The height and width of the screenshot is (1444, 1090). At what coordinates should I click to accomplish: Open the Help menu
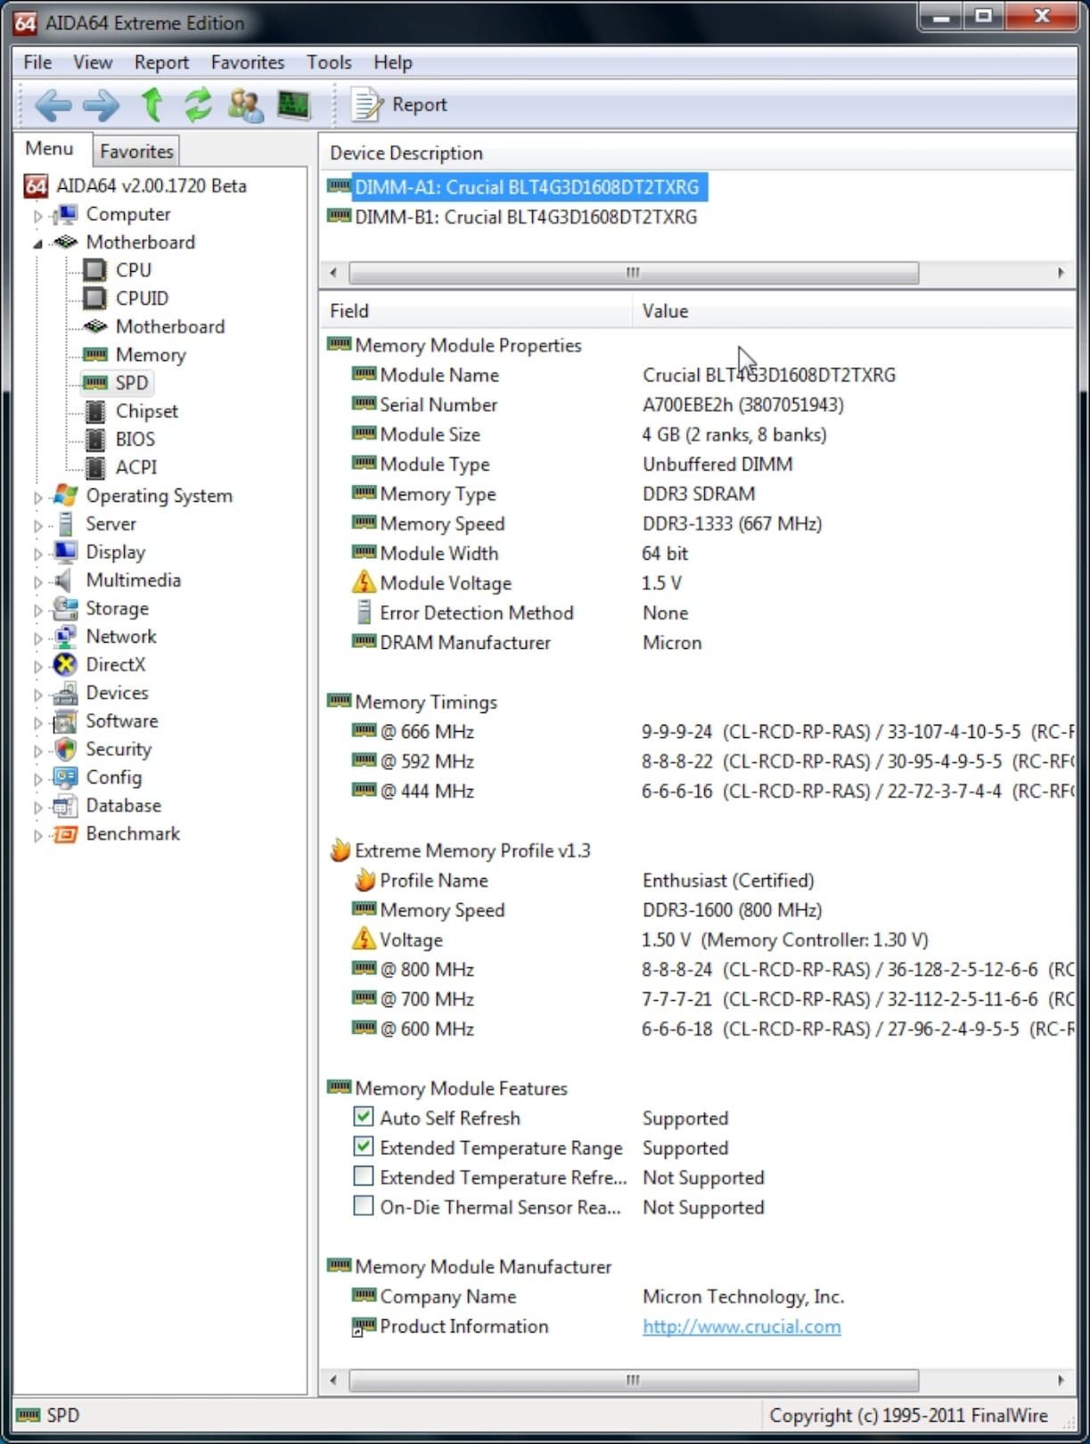[x=392, y=62]
